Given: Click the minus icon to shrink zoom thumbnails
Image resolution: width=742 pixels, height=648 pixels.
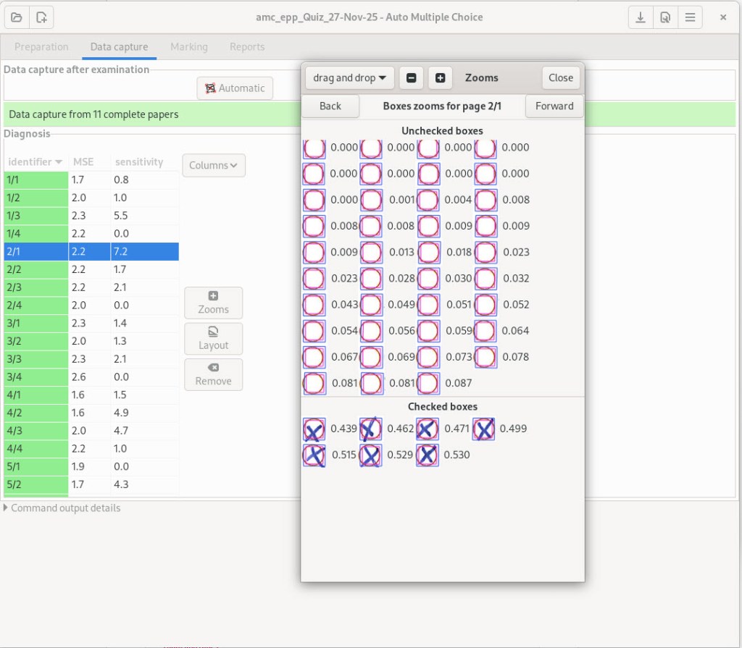Looking at the screenshot, I should (x=411, y=77).
